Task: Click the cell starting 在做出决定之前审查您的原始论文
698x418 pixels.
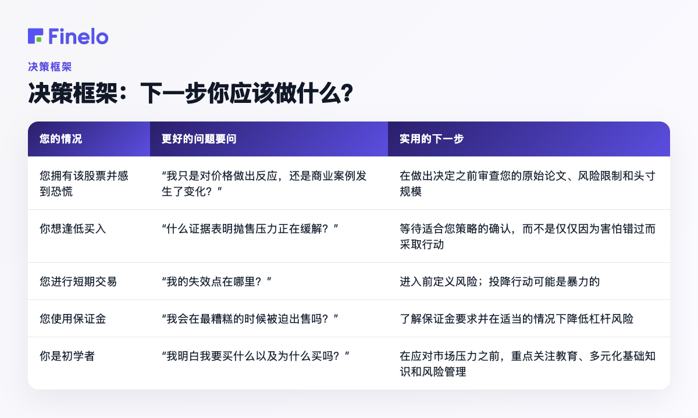Action: click(x=528, y=183)
